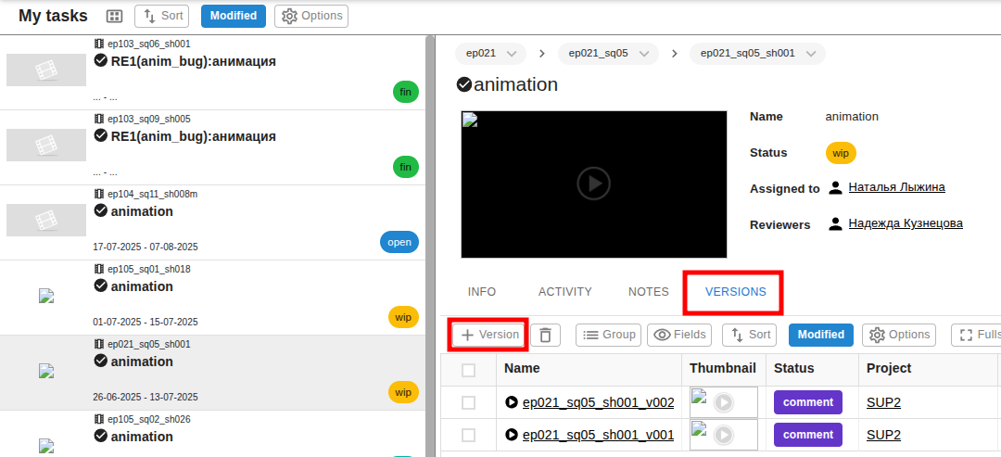Tick the checkbox for ep021_sq05_sh001_v002 row
This screenshot has width=1001, height=457.
tap(469, 402)
